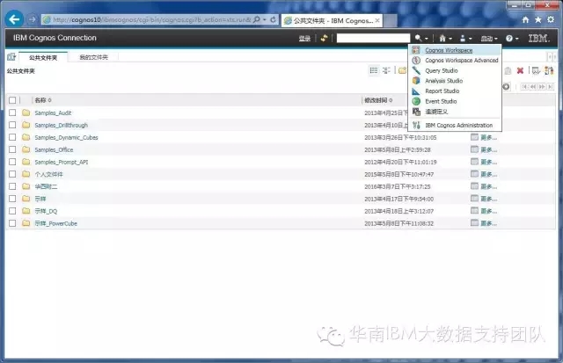Check the Samples_Dynamic_Cubes checkbox
Image resolution: width=563 pixels, height=363 pixels.
pos(12,137)
